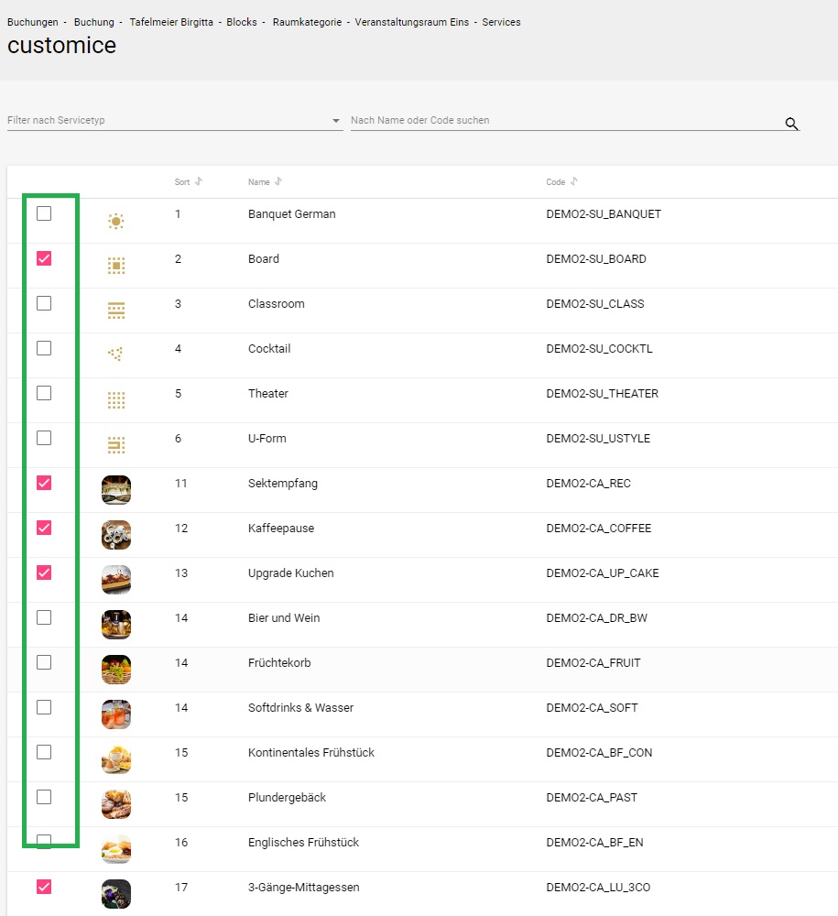Click the Code column sort arrow
The image size is (838, 916).
point(574,181)
